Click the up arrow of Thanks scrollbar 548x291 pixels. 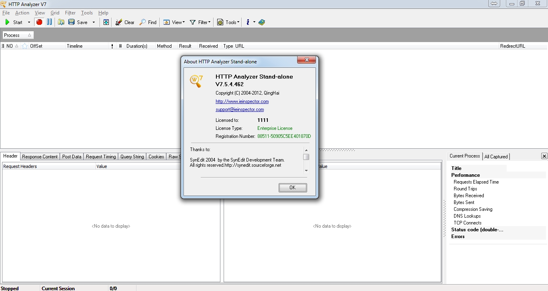click(306, 150)
